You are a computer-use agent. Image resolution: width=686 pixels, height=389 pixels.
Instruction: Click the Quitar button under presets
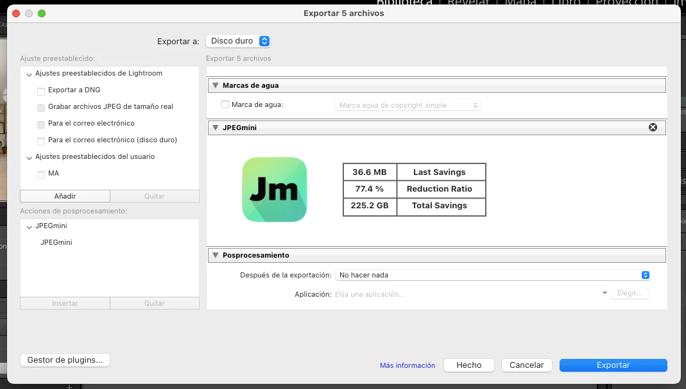(155, 196)
